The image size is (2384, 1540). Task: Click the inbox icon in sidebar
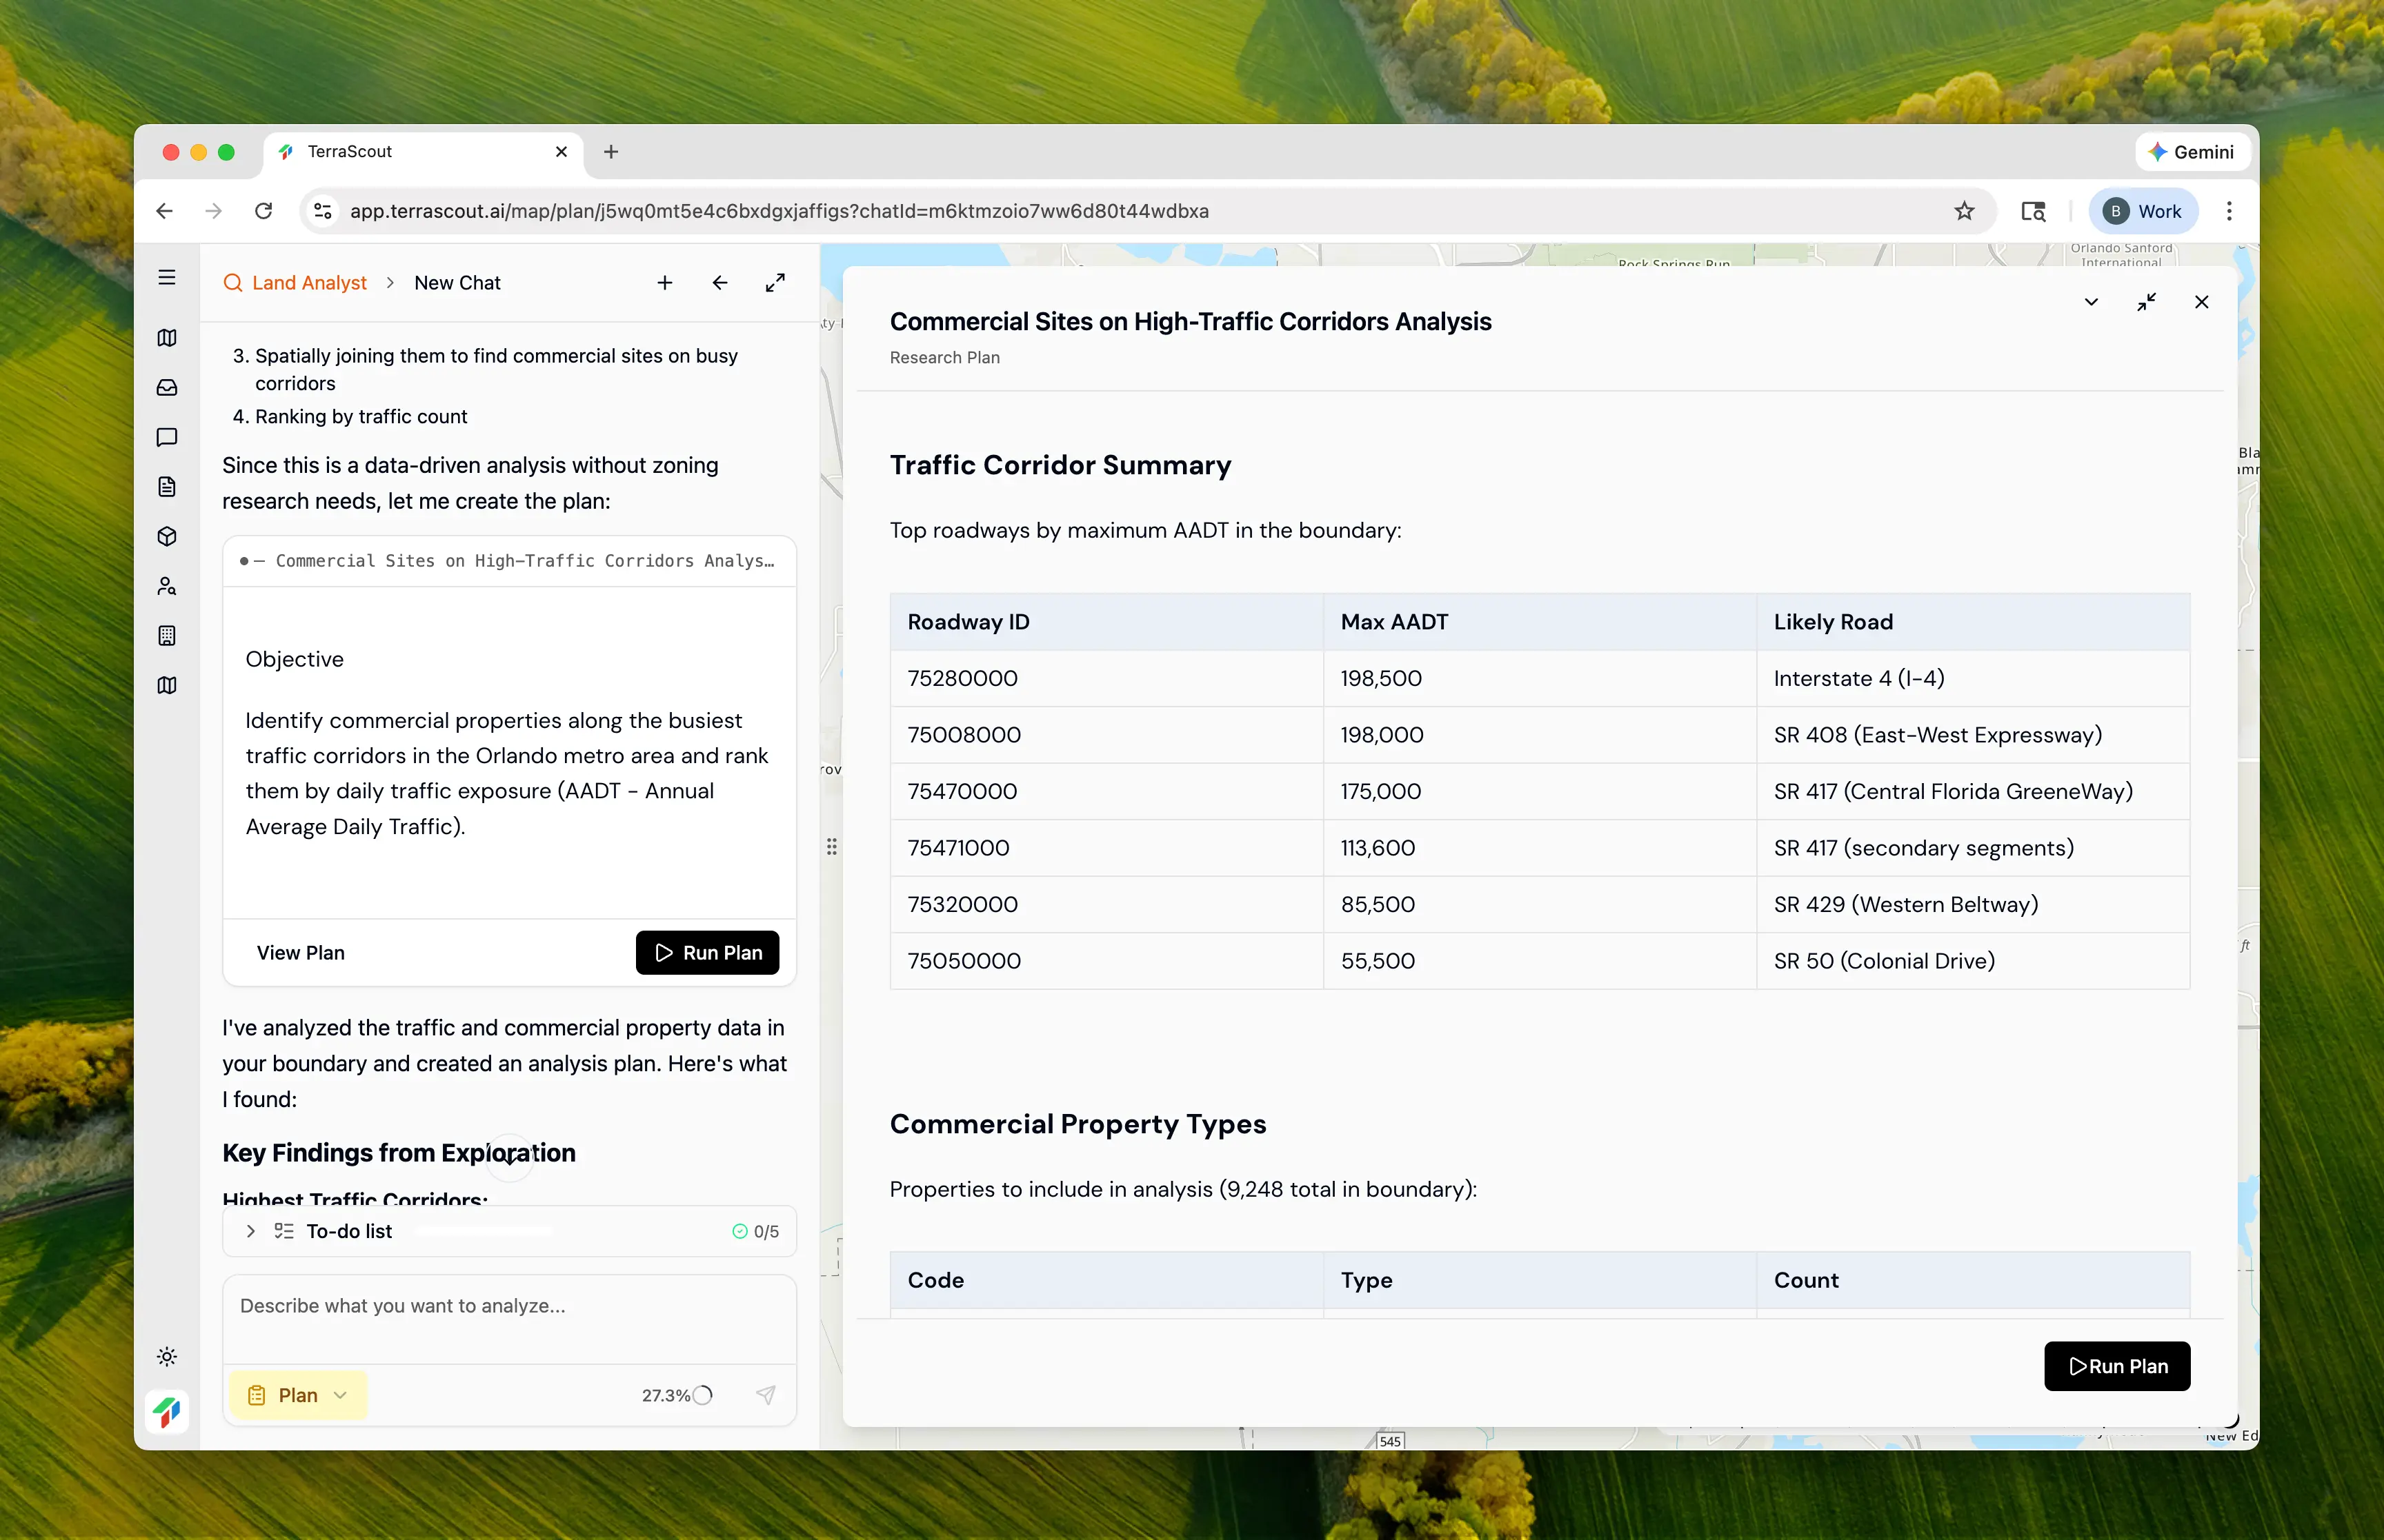[167, 387]
